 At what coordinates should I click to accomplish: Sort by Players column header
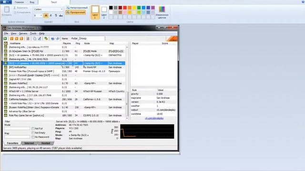click(x=67, y=43)
